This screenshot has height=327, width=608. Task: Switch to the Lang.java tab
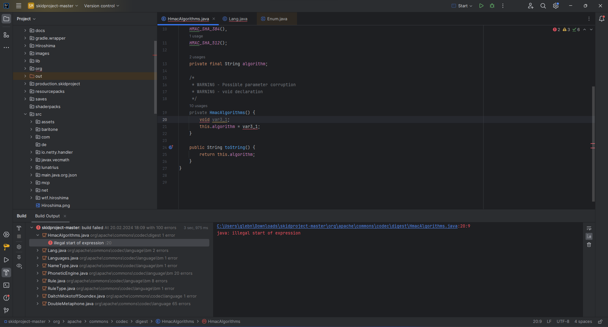tap(238, 19)
